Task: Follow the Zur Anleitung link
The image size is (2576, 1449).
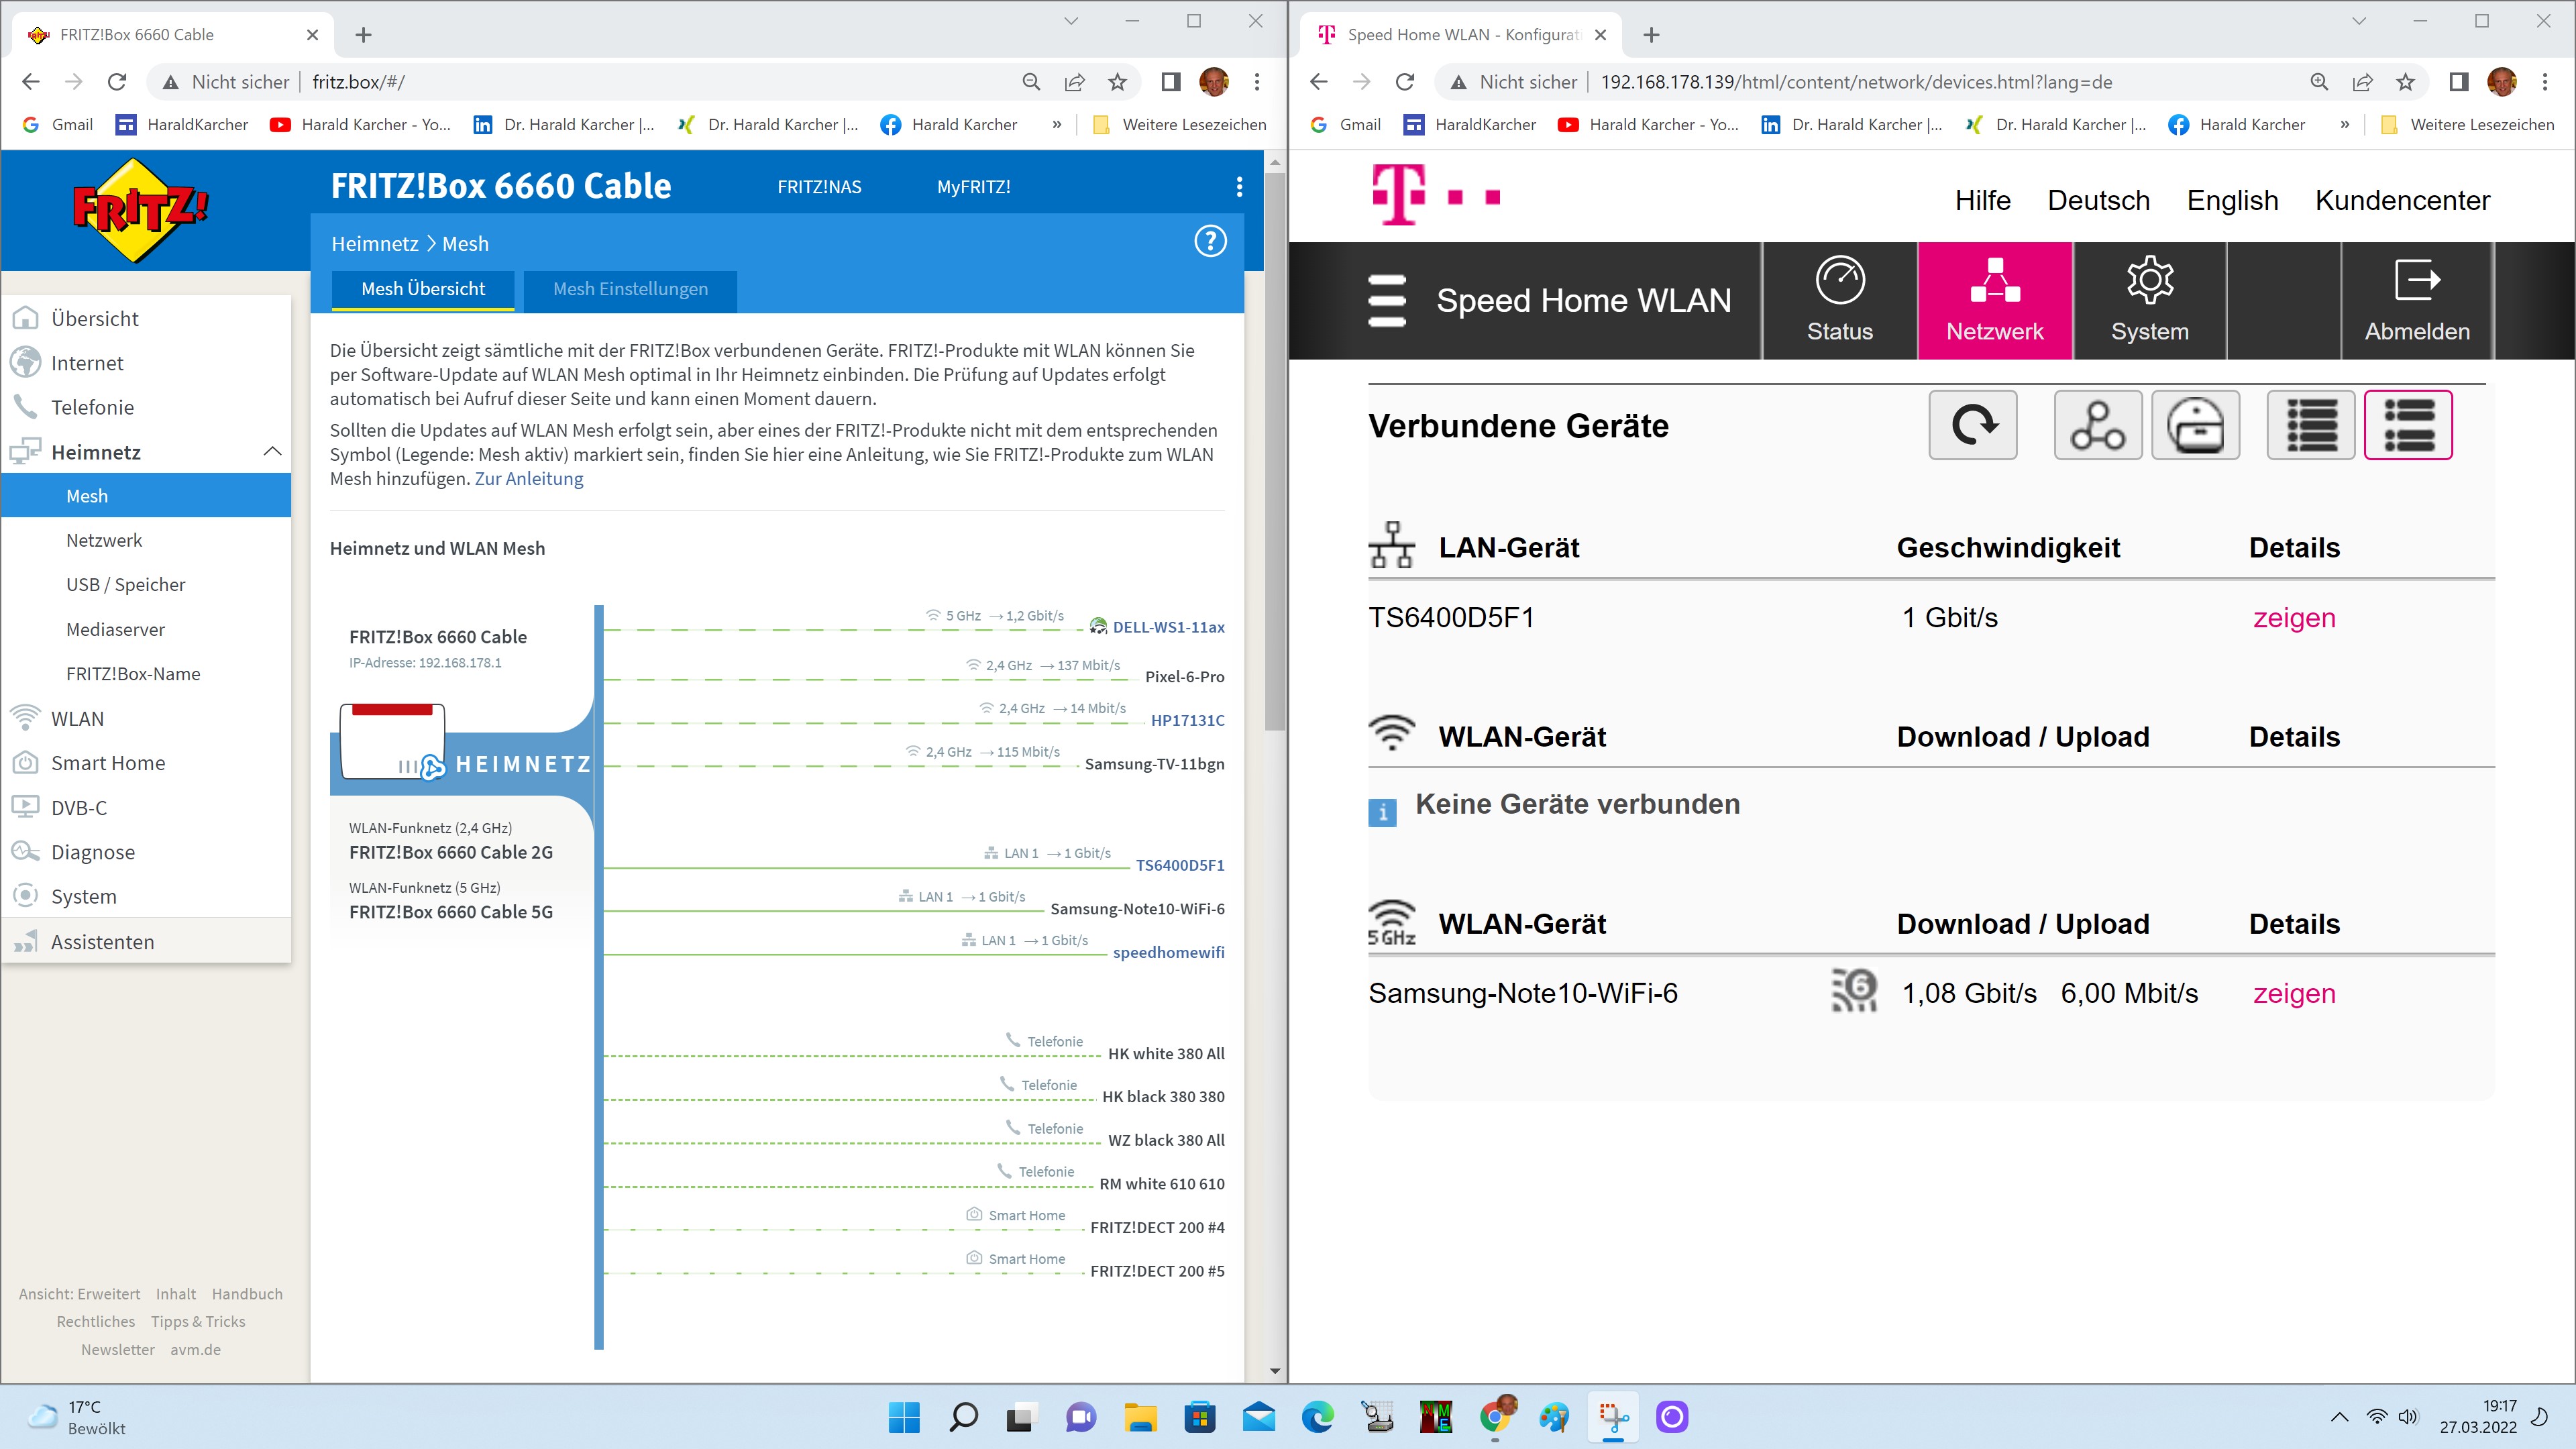Action: tap(528, 478)
